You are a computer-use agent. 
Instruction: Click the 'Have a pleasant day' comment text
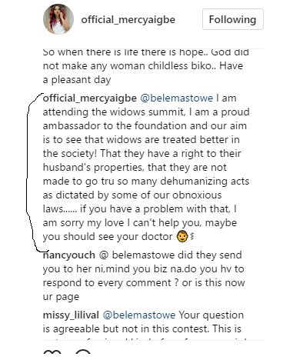pos(77,80)
